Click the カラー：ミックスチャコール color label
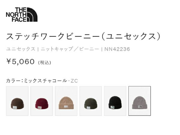Image resolution: width=180 pixels, height=135 pixels. pos(37,81)
